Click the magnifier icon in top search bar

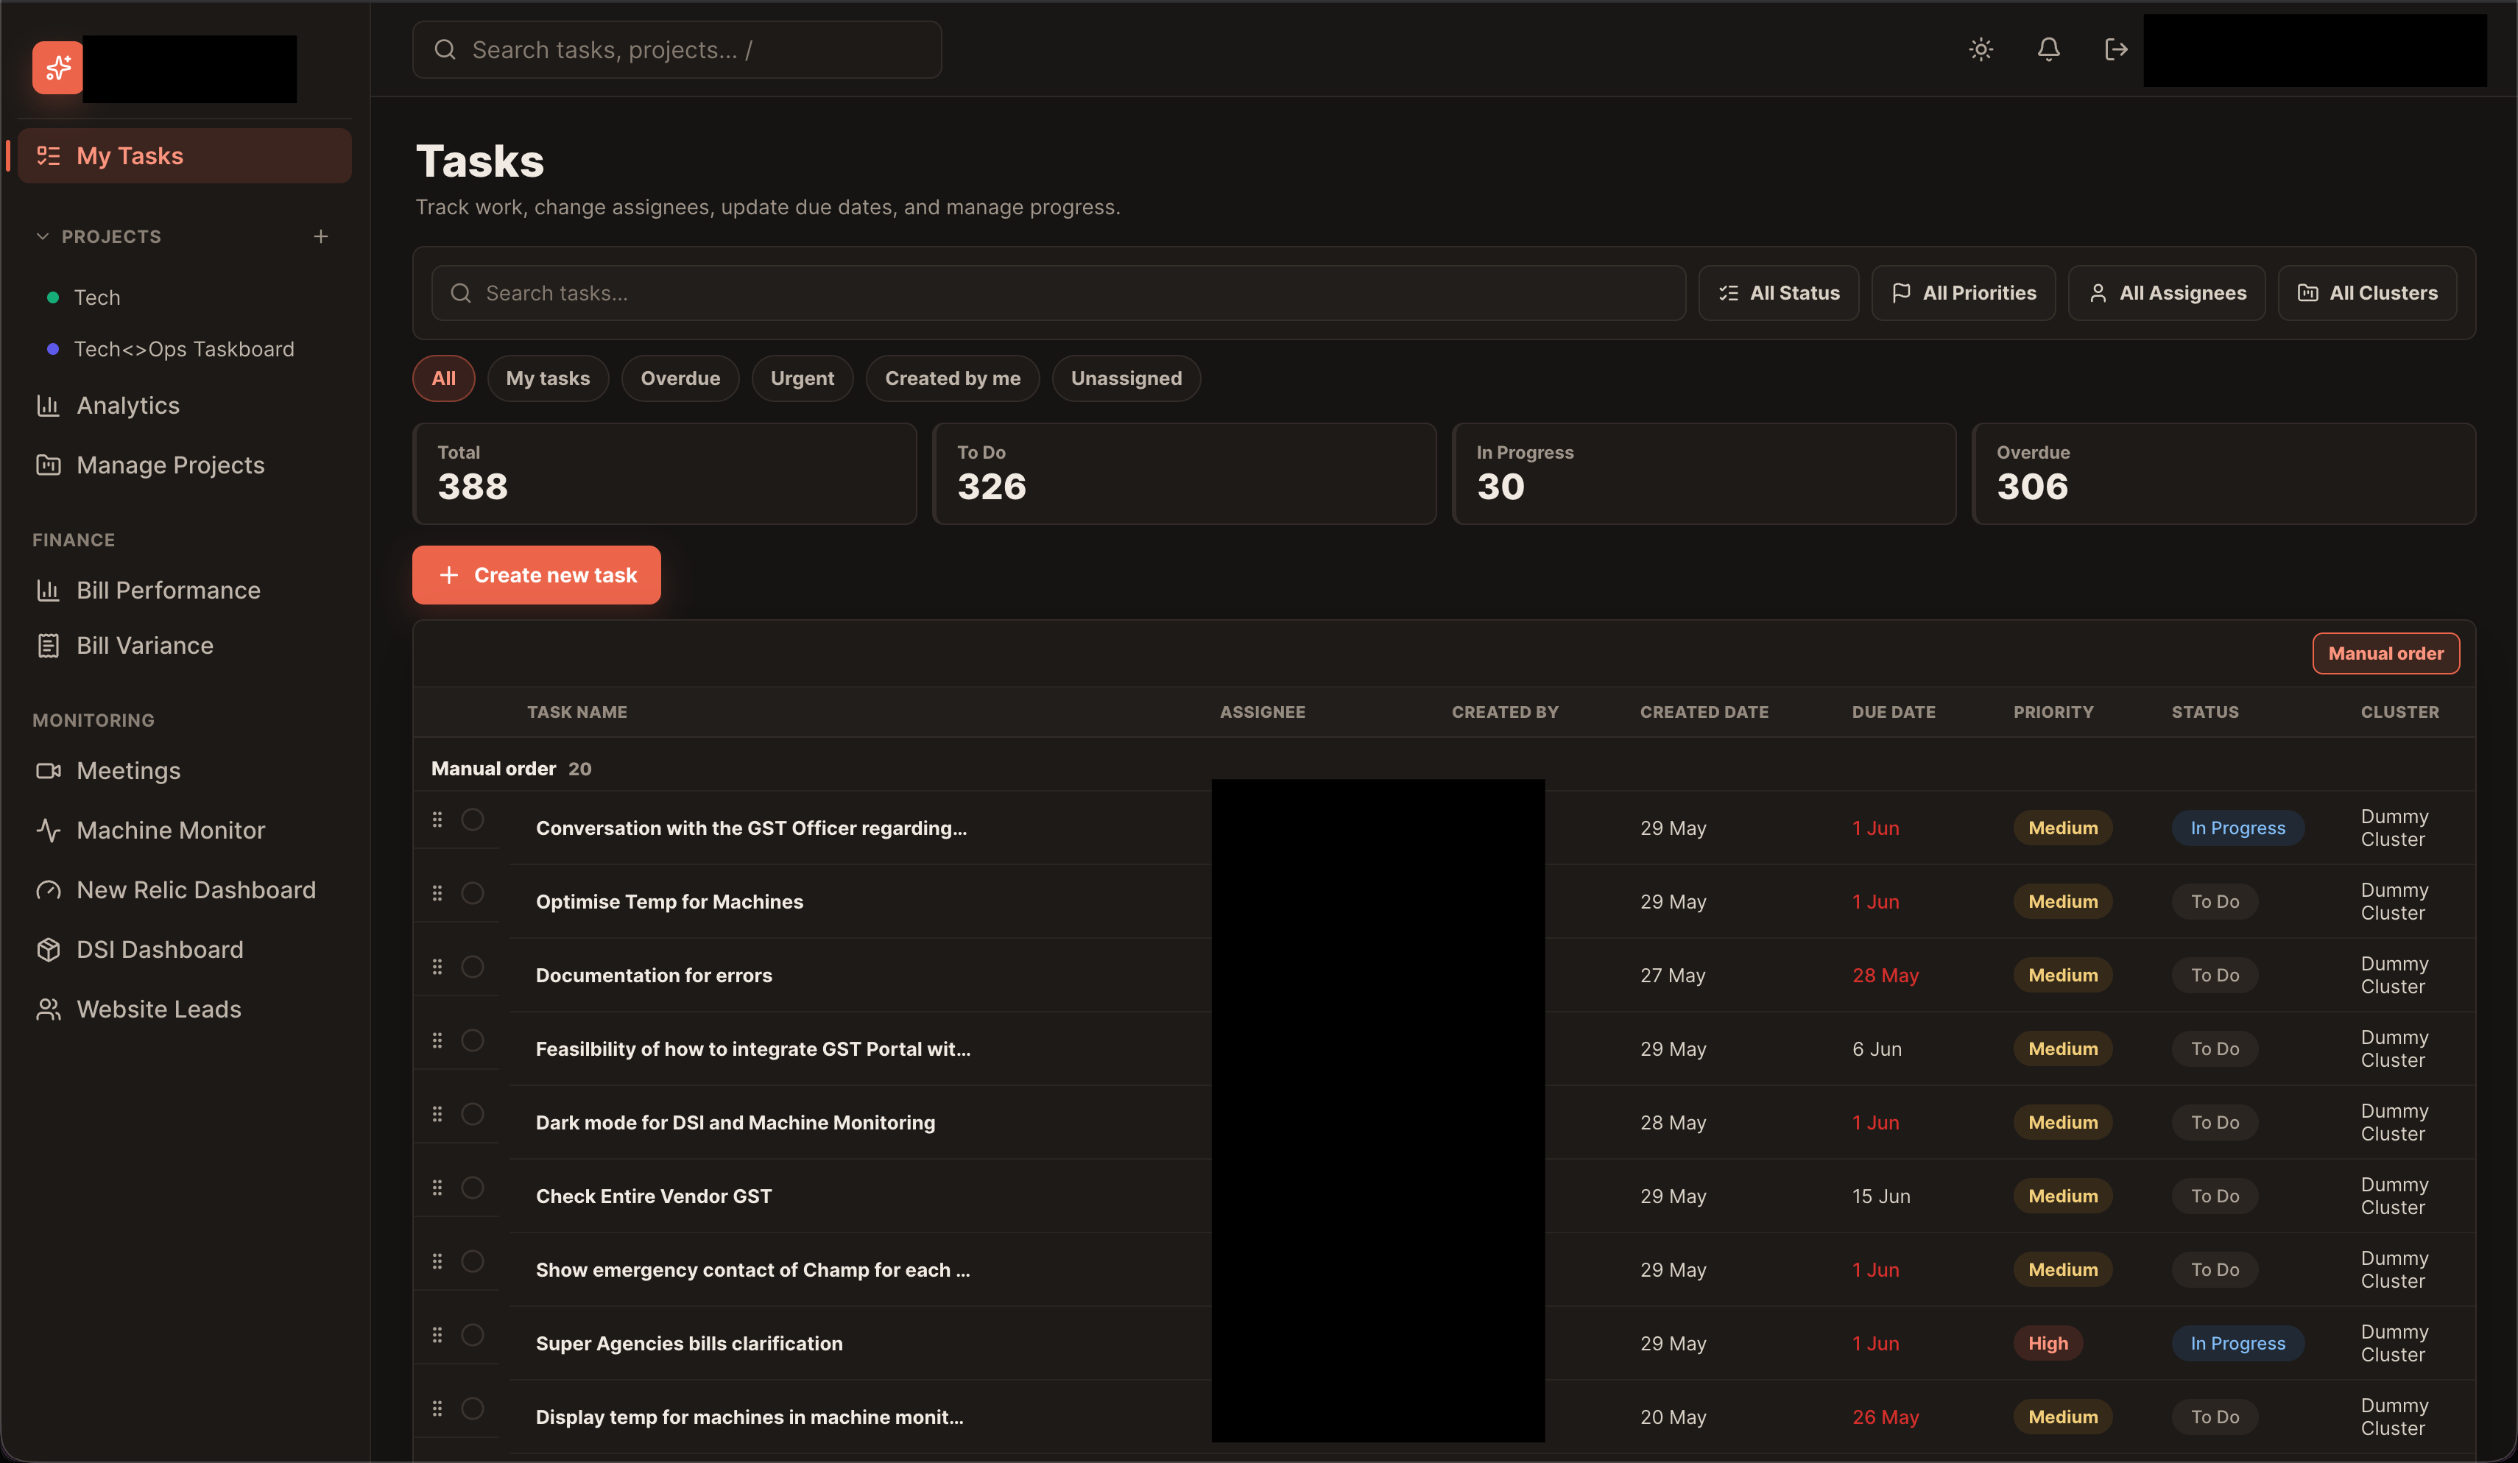pos(445,50)
